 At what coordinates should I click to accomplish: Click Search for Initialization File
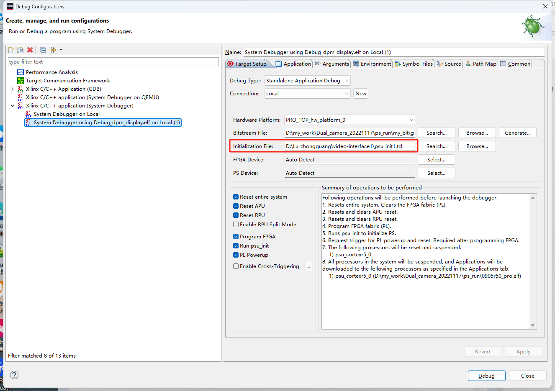(437, 146)
